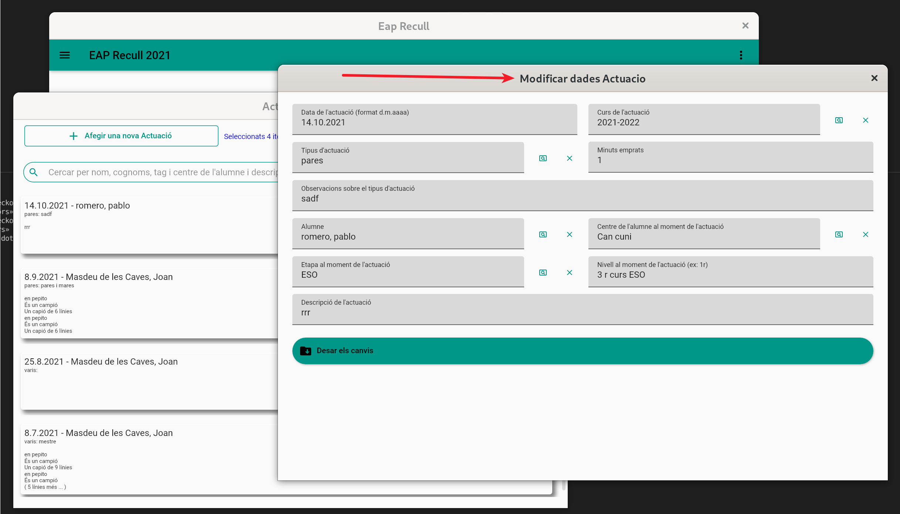Close the Modificar dades Actuacio dialog
Screen dimensions: 900x514
click(x=874, y=78)
